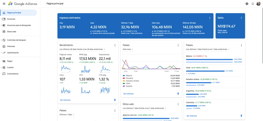Click the Últimos 28 días 142,05 MXN value

[x=192, y=27]
